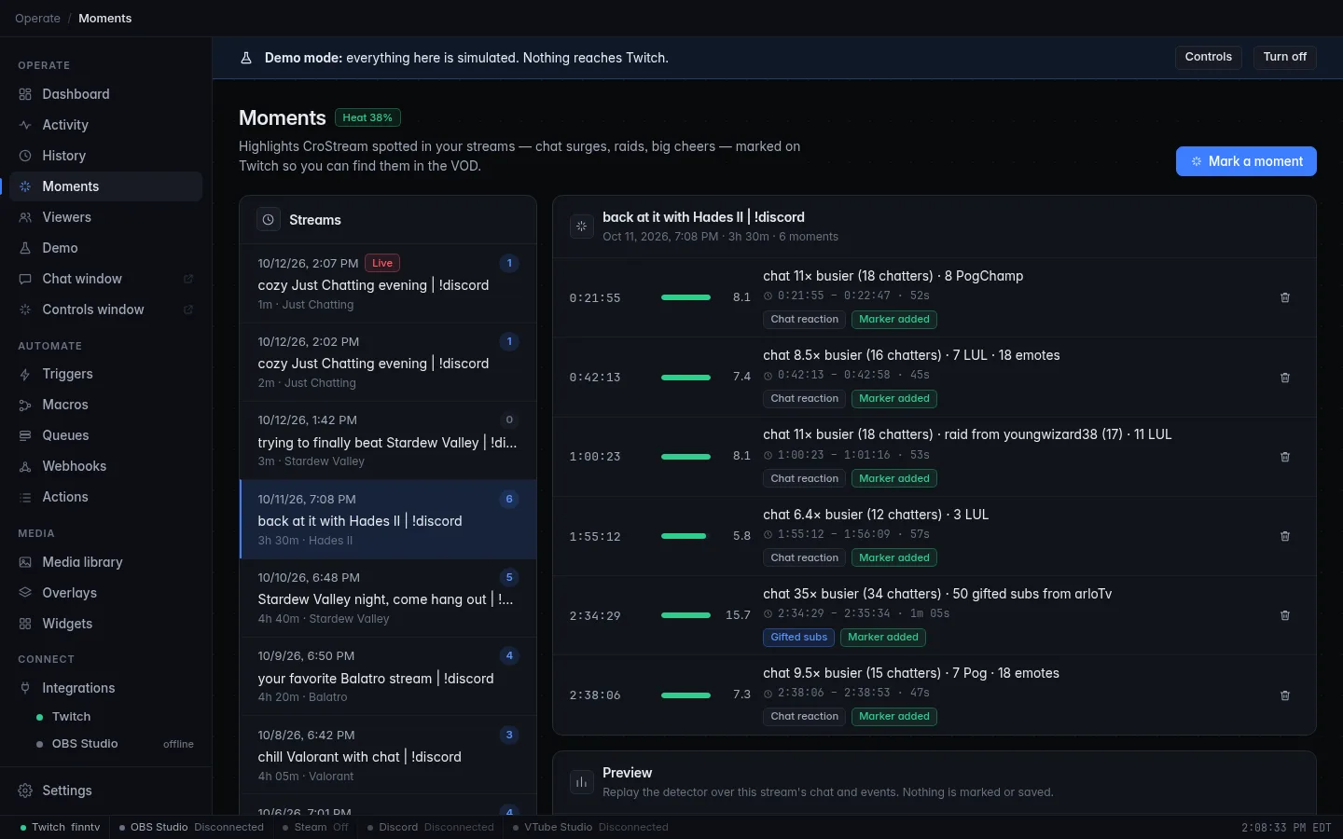Turn off demo mode
Image resolution: width=1343 pixels, height=839 pixels.
click(x=1284, y=57)
